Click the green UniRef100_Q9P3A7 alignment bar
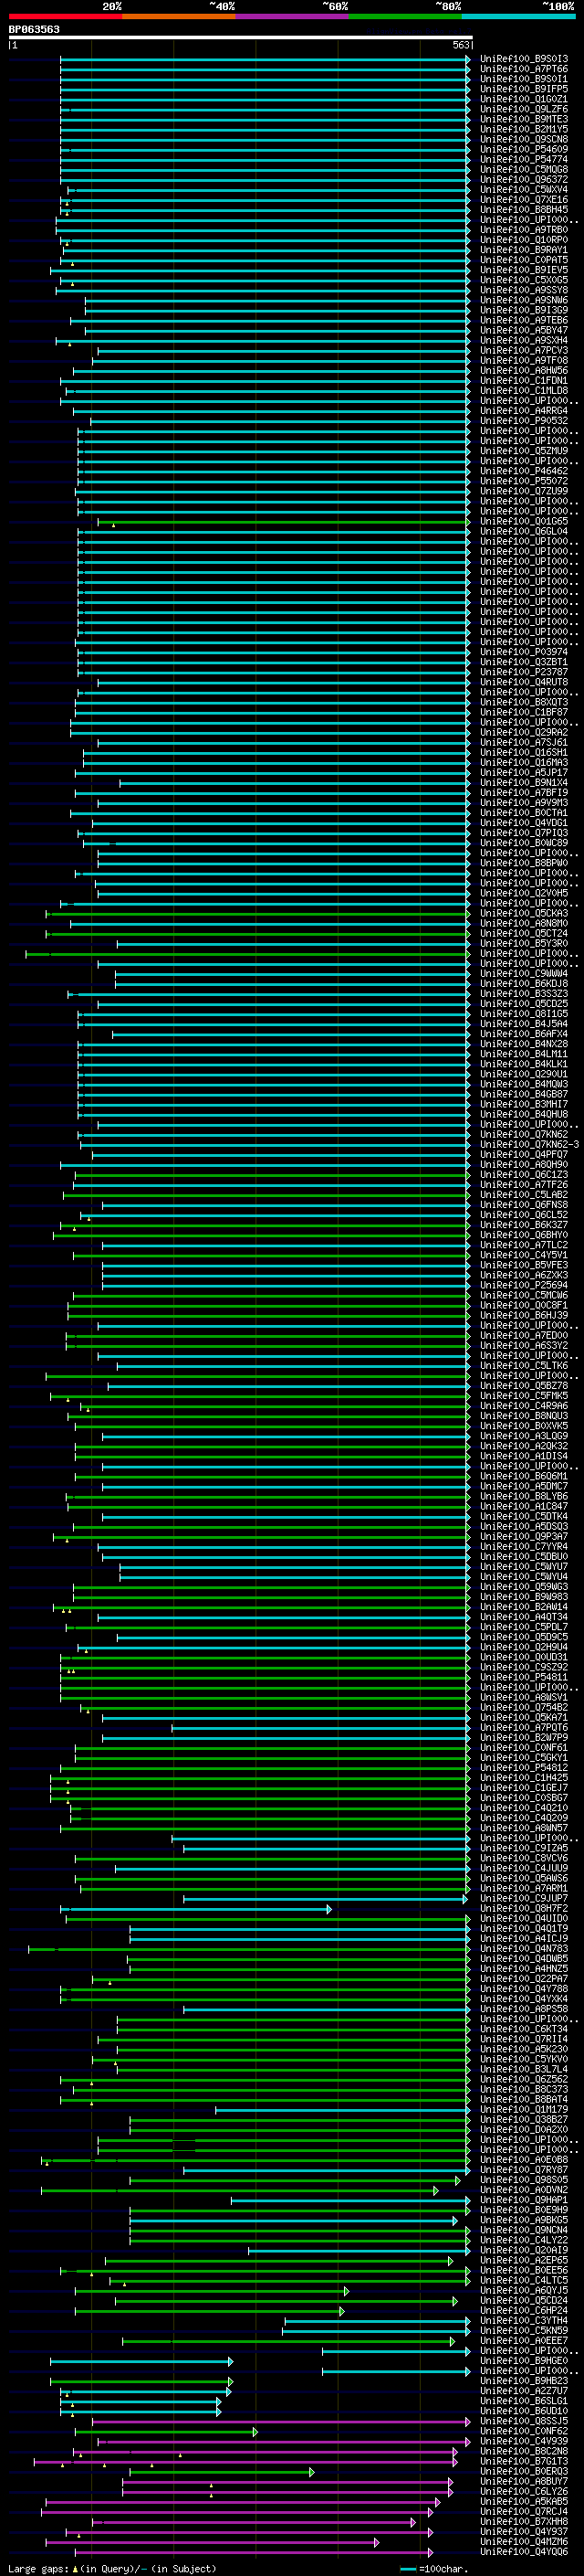Viewport: 584px width, 2576px height. [261, 1537]
